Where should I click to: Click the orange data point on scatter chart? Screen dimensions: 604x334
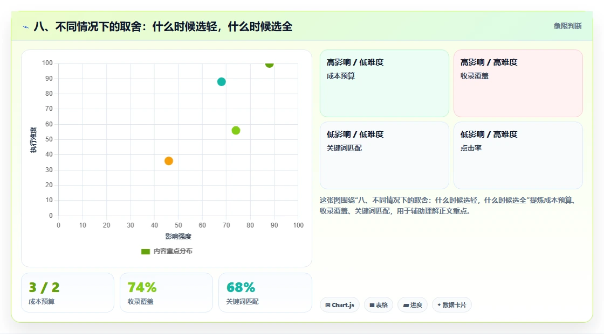[x=169, y=161]
